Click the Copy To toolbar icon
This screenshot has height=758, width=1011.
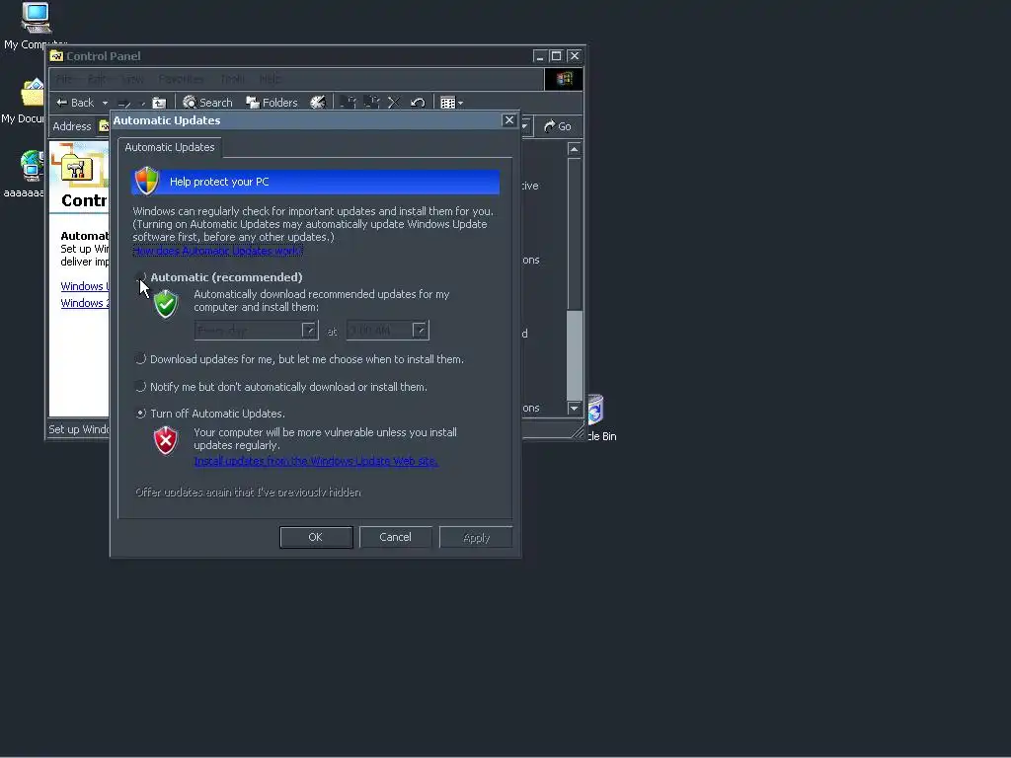(x=372, y=103)
